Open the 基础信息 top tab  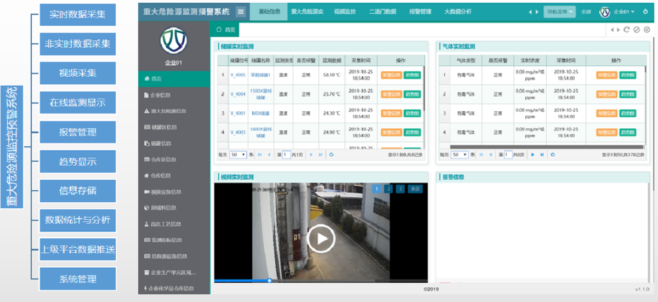coord(269,12)
